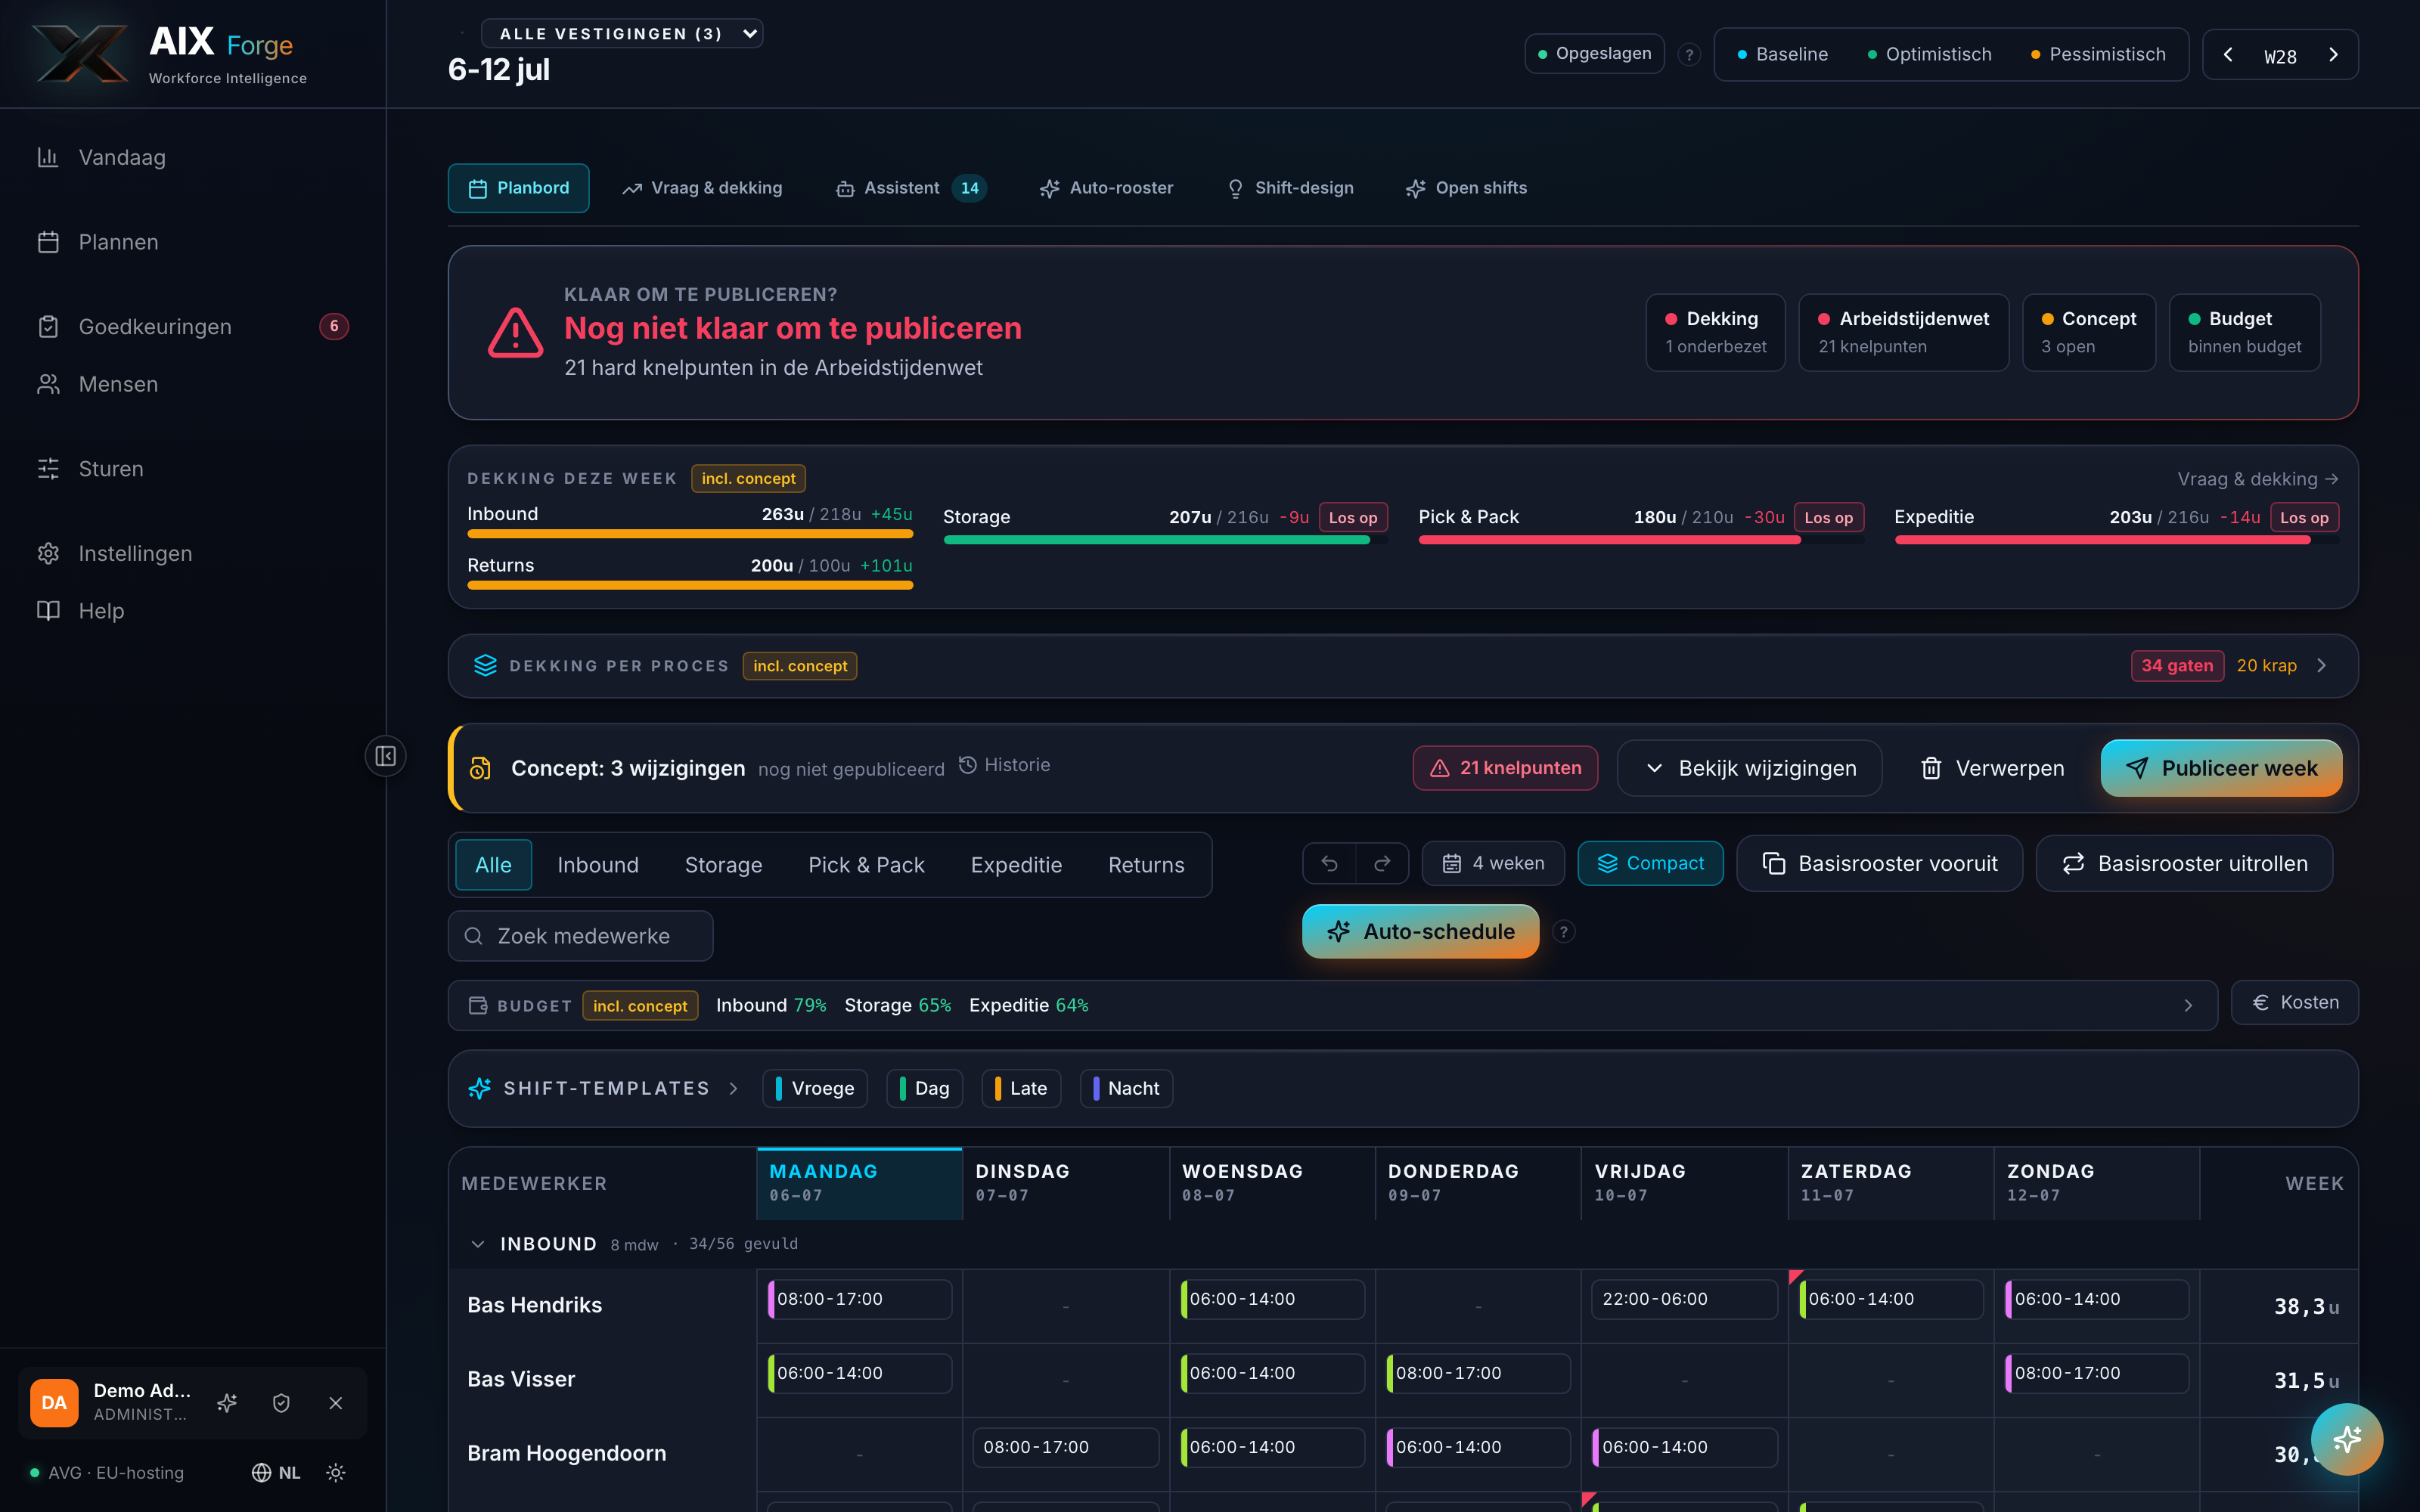Screen dimensions: 2420x1512
Task: Collapse the sidebar panel icon
Action: pos(385,756)
